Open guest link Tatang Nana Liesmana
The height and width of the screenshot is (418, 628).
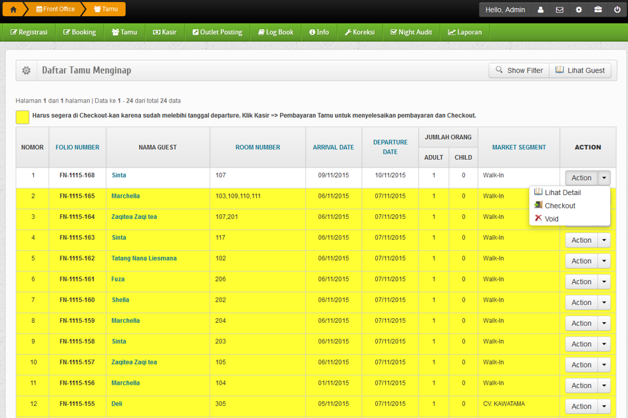coord(144,258)
